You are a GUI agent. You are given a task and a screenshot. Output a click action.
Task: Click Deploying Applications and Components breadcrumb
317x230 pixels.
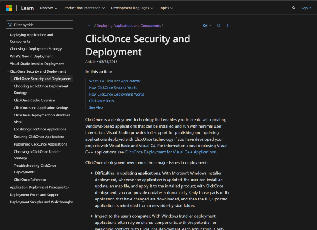pos(128,25)
